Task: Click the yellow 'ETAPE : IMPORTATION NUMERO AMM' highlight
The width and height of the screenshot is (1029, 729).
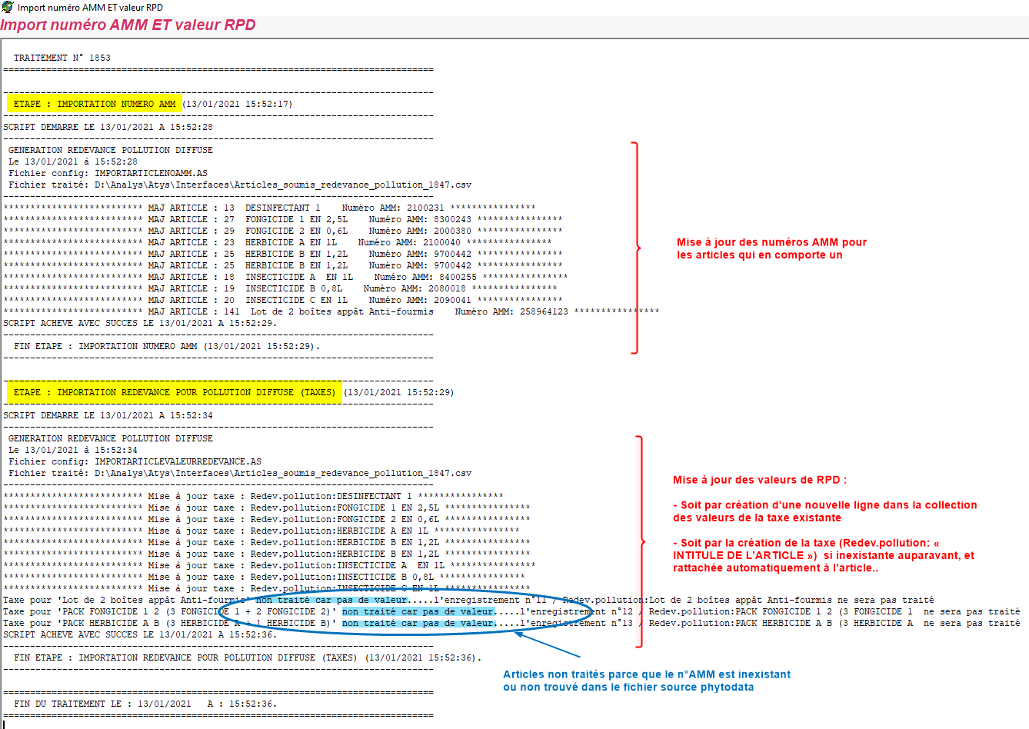Action: (94, 104)
